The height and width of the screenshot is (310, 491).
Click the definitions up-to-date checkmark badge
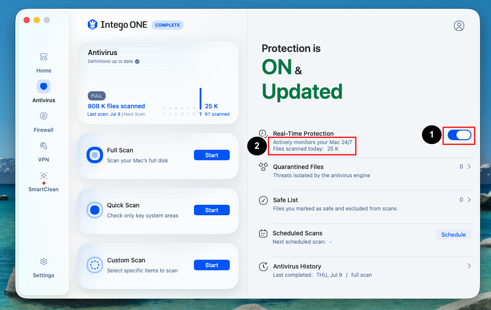137,62
